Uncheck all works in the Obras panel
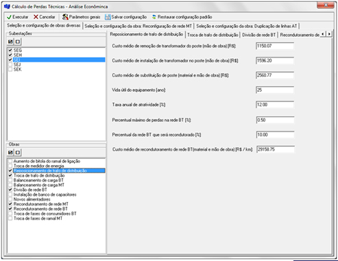 tap(18, 152)
